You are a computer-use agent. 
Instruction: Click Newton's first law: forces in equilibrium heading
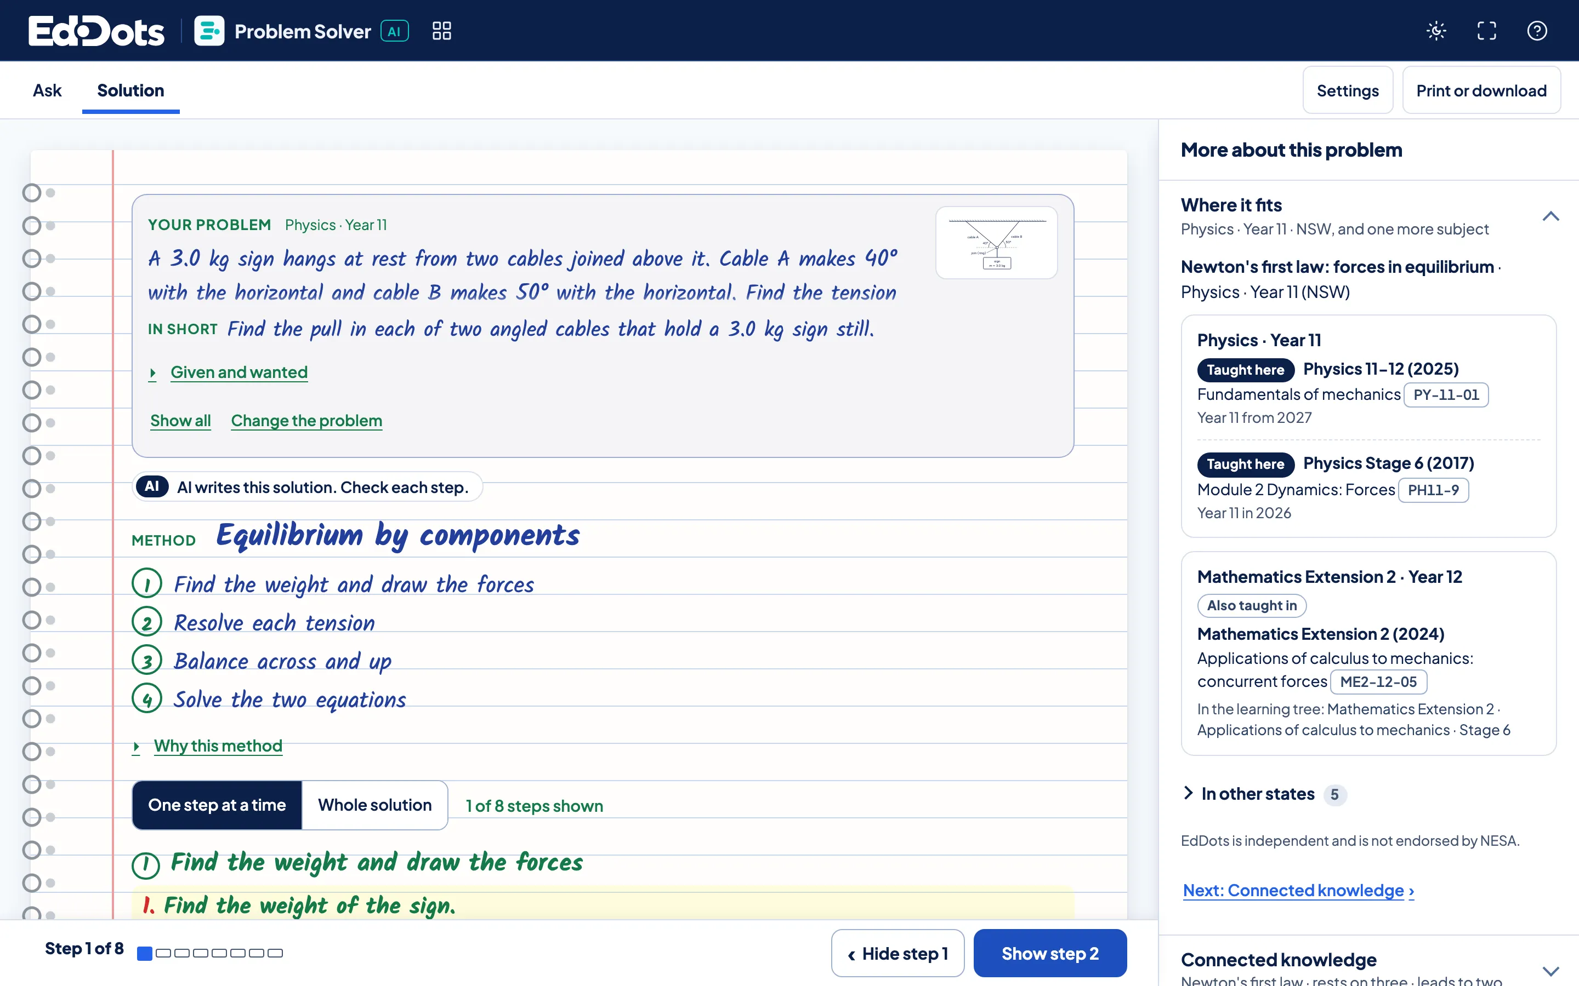[x=1337, y=267]
